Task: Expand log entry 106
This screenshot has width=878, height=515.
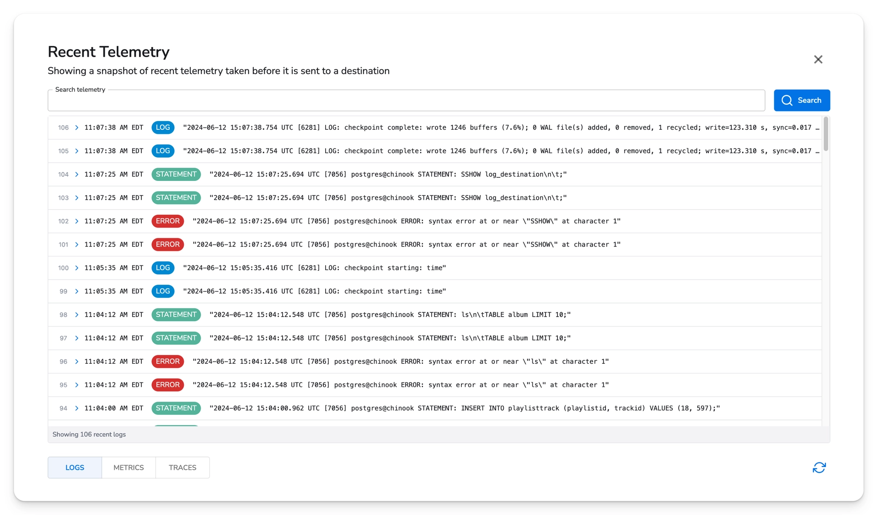Action: [76, 127]
